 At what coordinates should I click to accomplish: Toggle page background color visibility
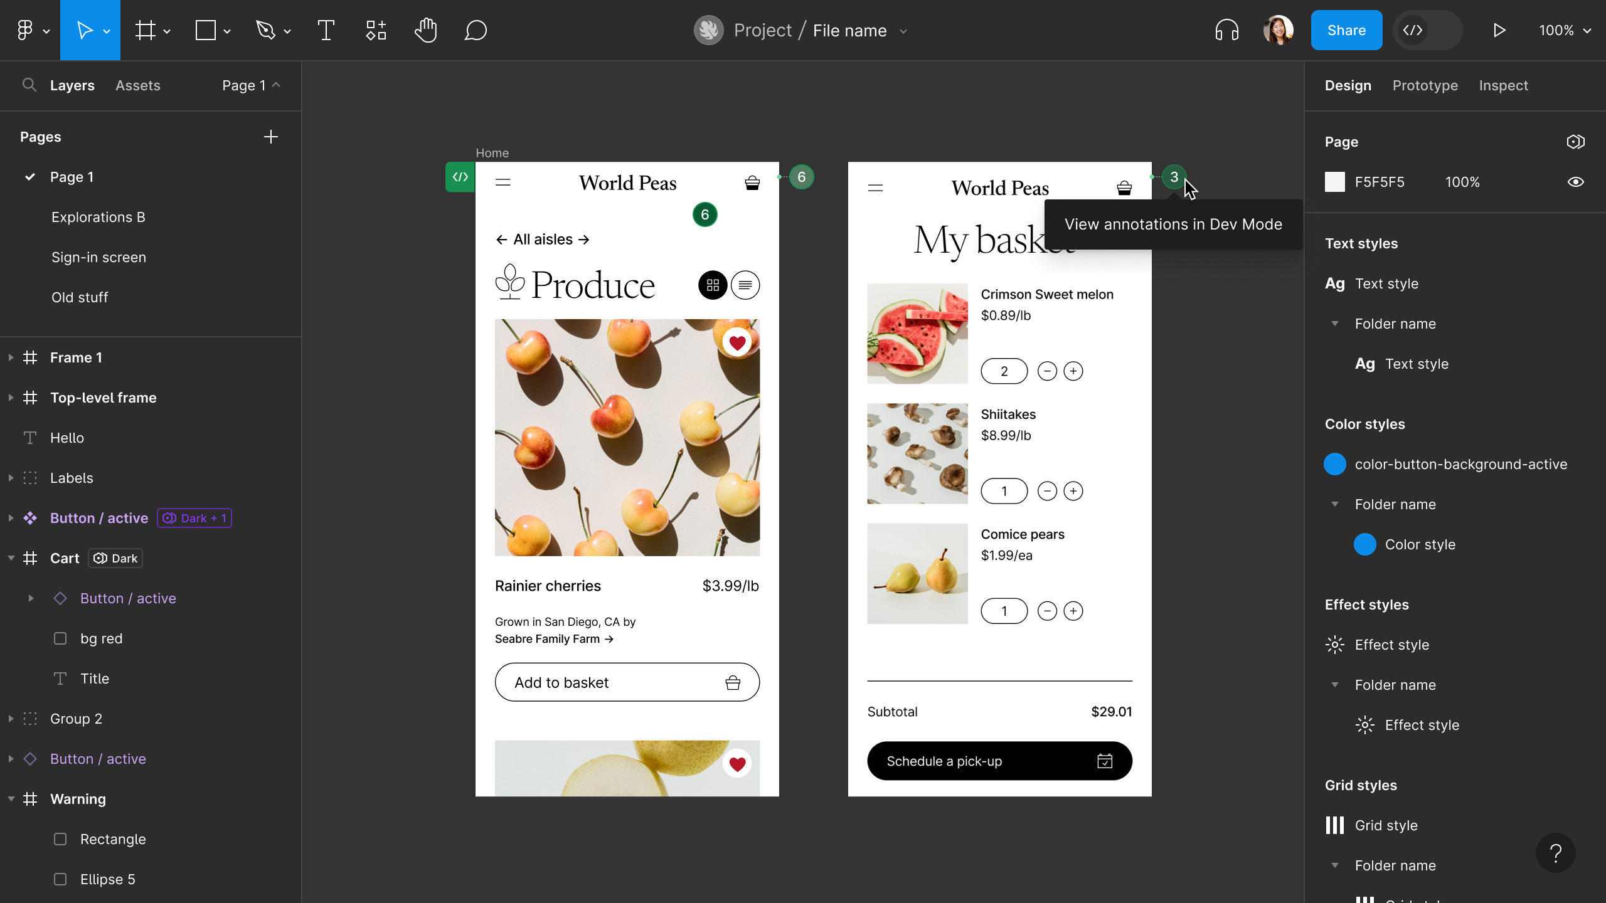1577,182
